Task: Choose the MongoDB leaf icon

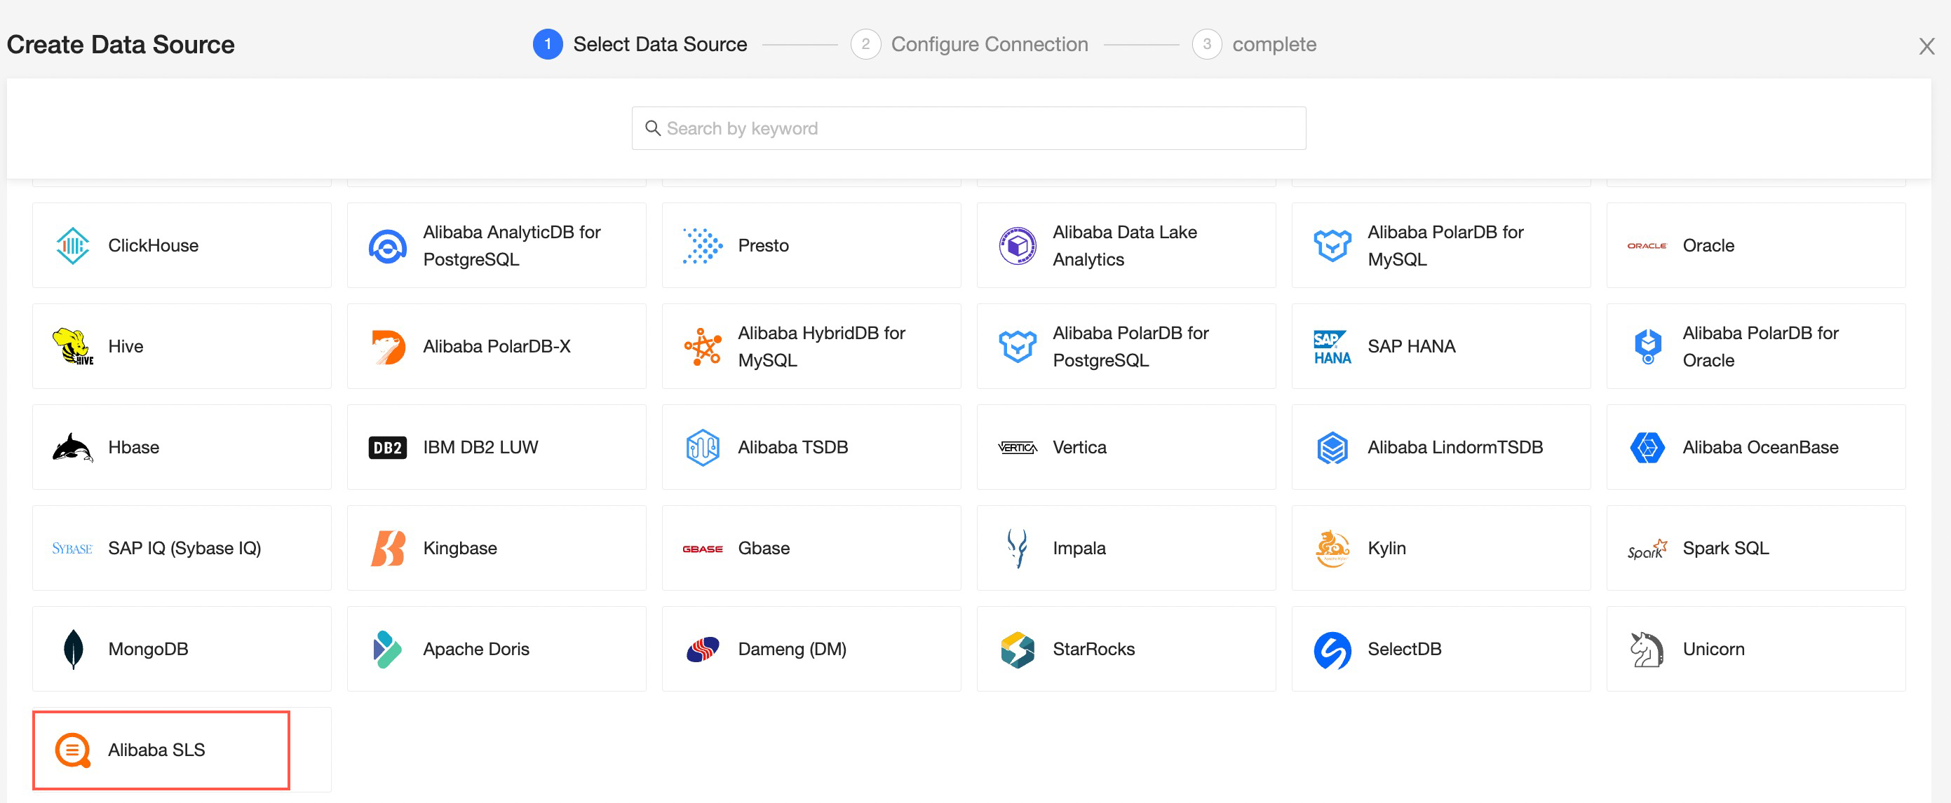Action: point(73,649)
